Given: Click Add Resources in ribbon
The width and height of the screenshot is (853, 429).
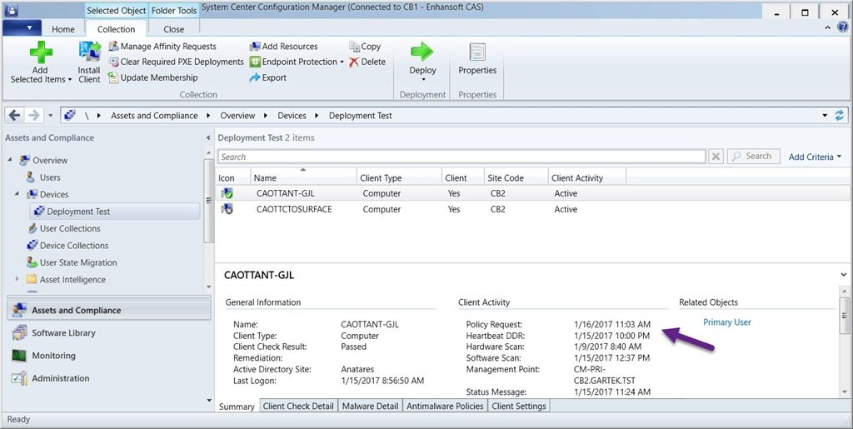Looking at the screenshot, I should (283, 46).
